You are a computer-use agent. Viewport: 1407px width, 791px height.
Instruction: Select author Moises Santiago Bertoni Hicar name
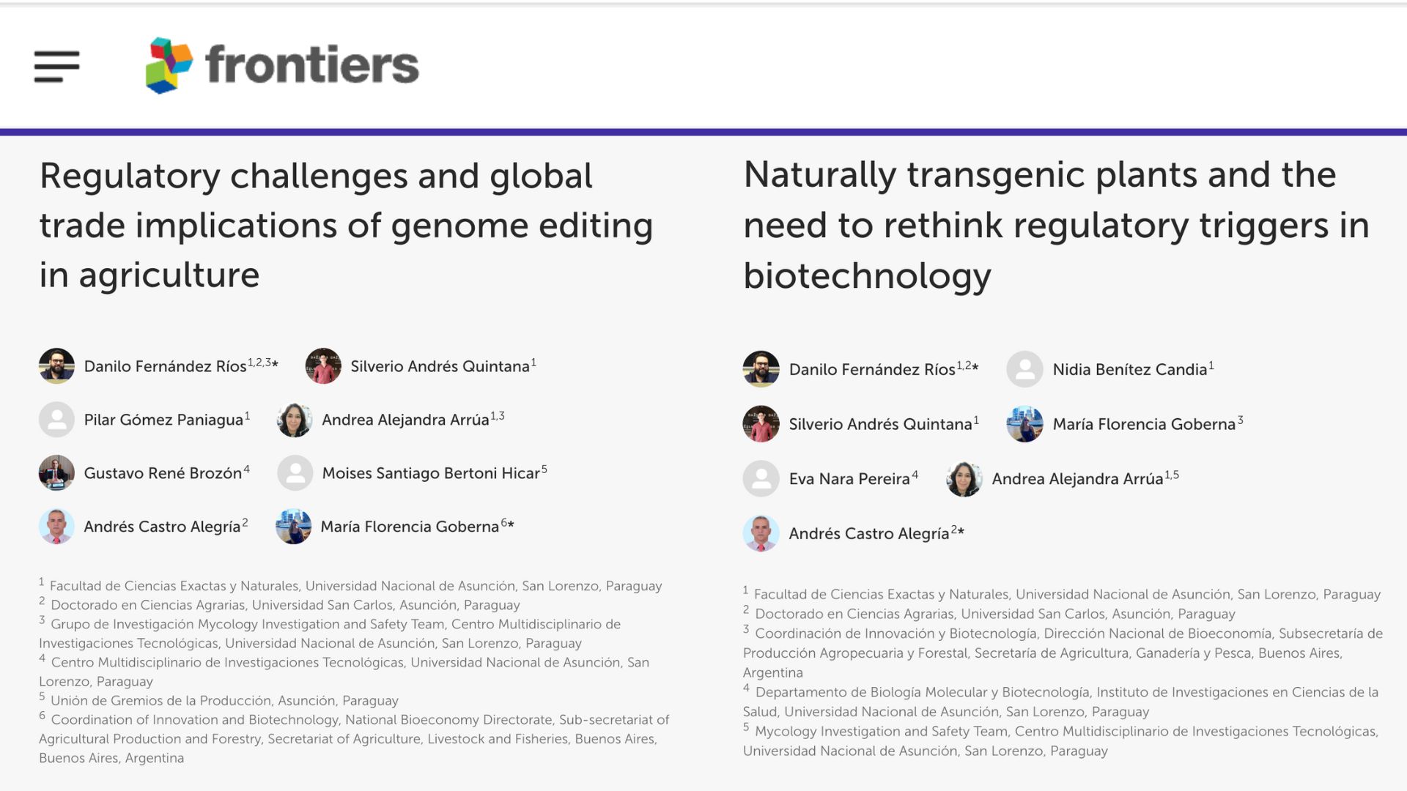431,473
